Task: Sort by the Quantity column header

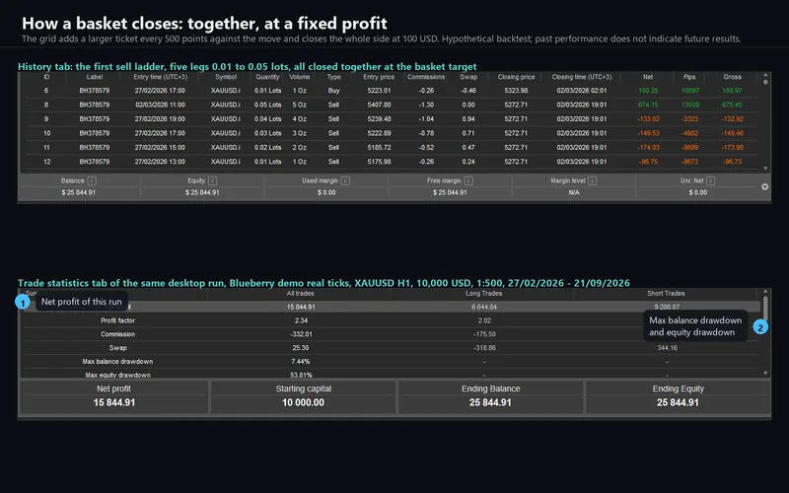Action: pyautogui.click(x=267, y=77)
